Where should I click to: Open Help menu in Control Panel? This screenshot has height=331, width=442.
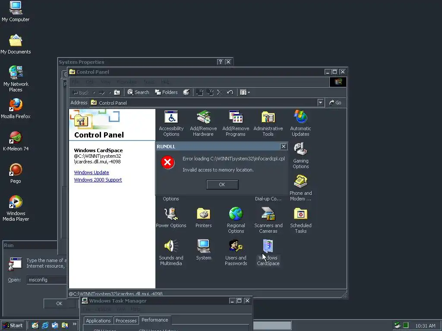(x=165, y=82)
